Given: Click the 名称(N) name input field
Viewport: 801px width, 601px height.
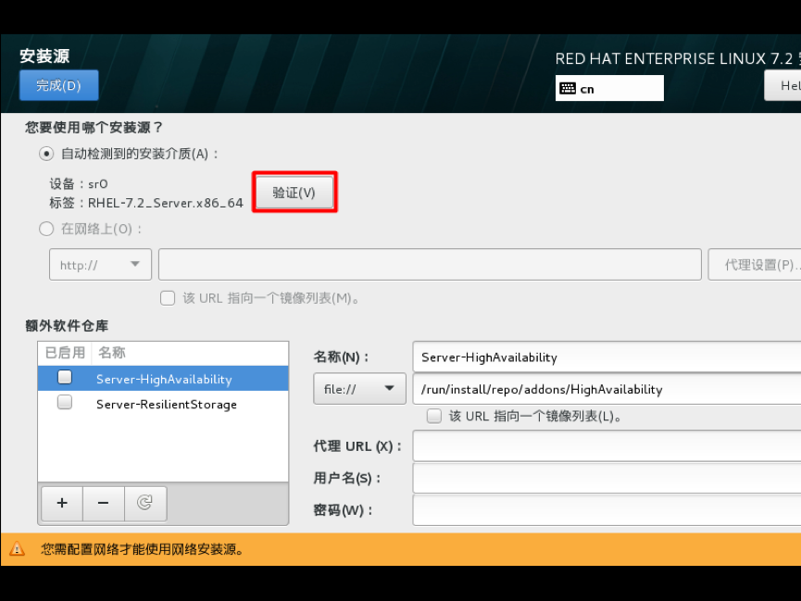Looking at the screenshot, I should click(x=607, y=357).
